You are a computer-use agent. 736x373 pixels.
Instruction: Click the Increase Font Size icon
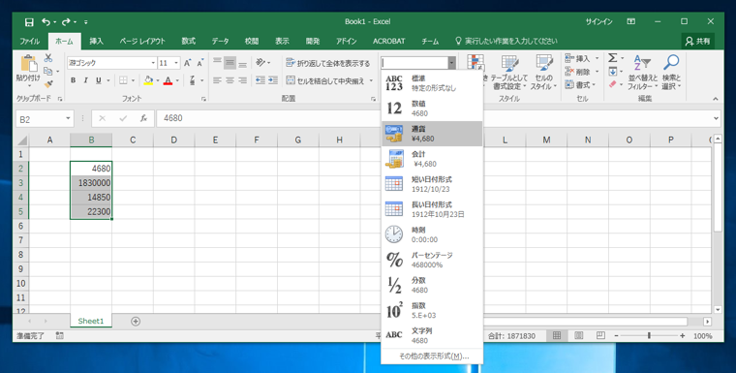(x=187, y=63)
